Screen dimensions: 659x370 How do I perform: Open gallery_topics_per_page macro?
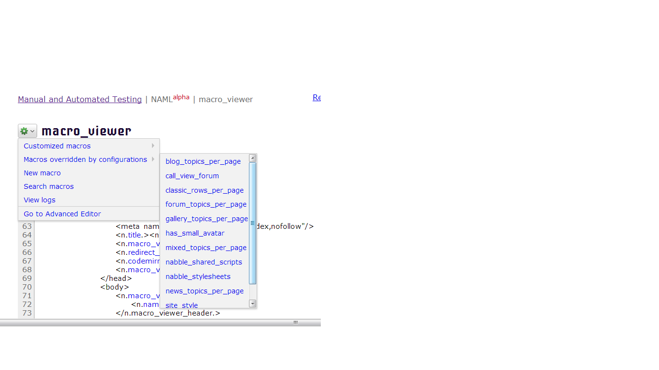tap(206, 219)
